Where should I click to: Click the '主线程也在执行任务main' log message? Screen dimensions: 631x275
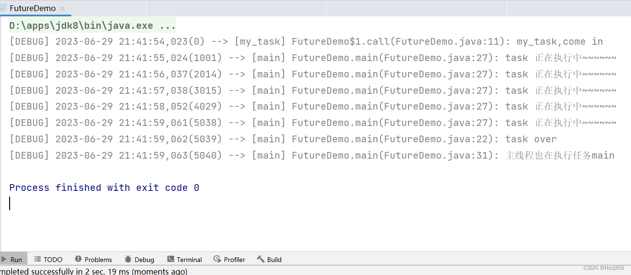click(560, 155)
